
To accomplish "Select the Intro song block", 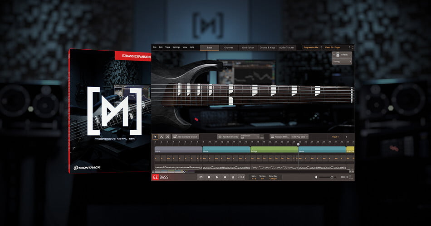I will pos(178,150).
